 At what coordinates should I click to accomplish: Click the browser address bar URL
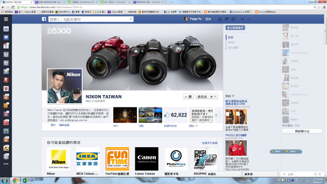[51, 7]
